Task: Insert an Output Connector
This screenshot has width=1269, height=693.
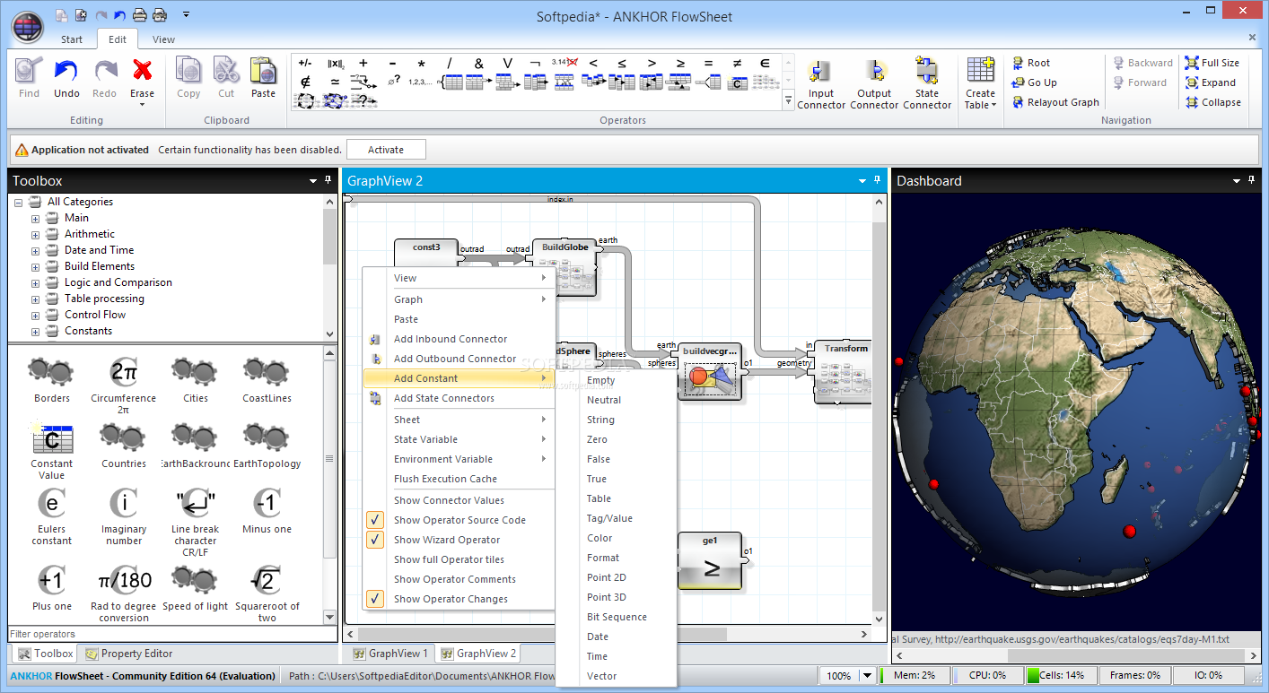Action: pos(874,83)
